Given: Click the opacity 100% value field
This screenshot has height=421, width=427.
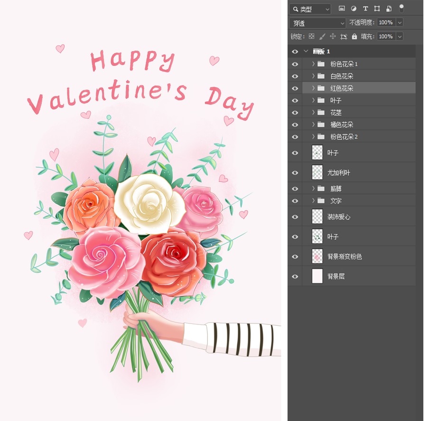Looking at the screenshot, I should tap(386, 22).
